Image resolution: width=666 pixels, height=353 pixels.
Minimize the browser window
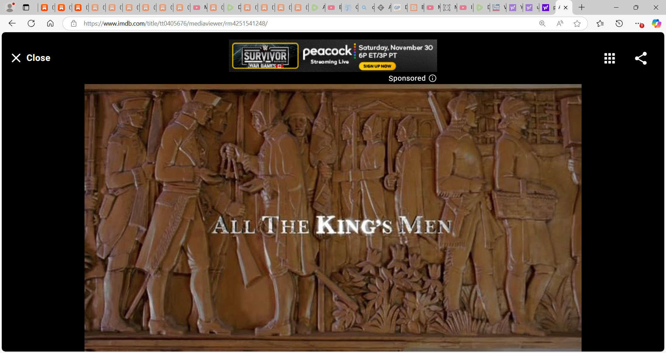(x=616, y=7)
